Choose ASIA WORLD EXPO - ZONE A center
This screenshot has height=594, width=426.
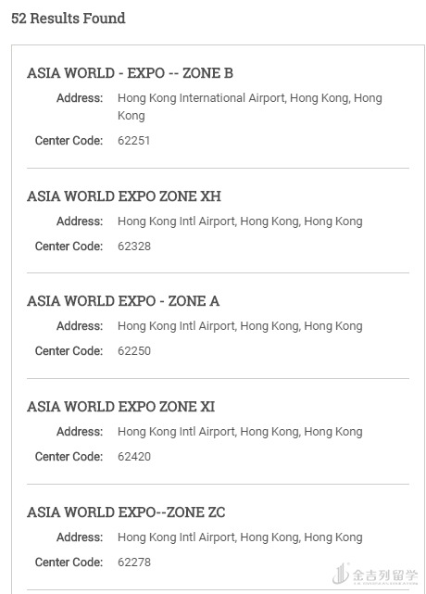123,301
